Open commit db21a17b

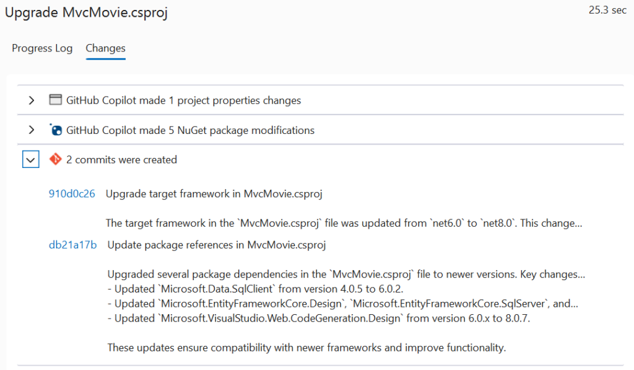[x=72, y=245]
